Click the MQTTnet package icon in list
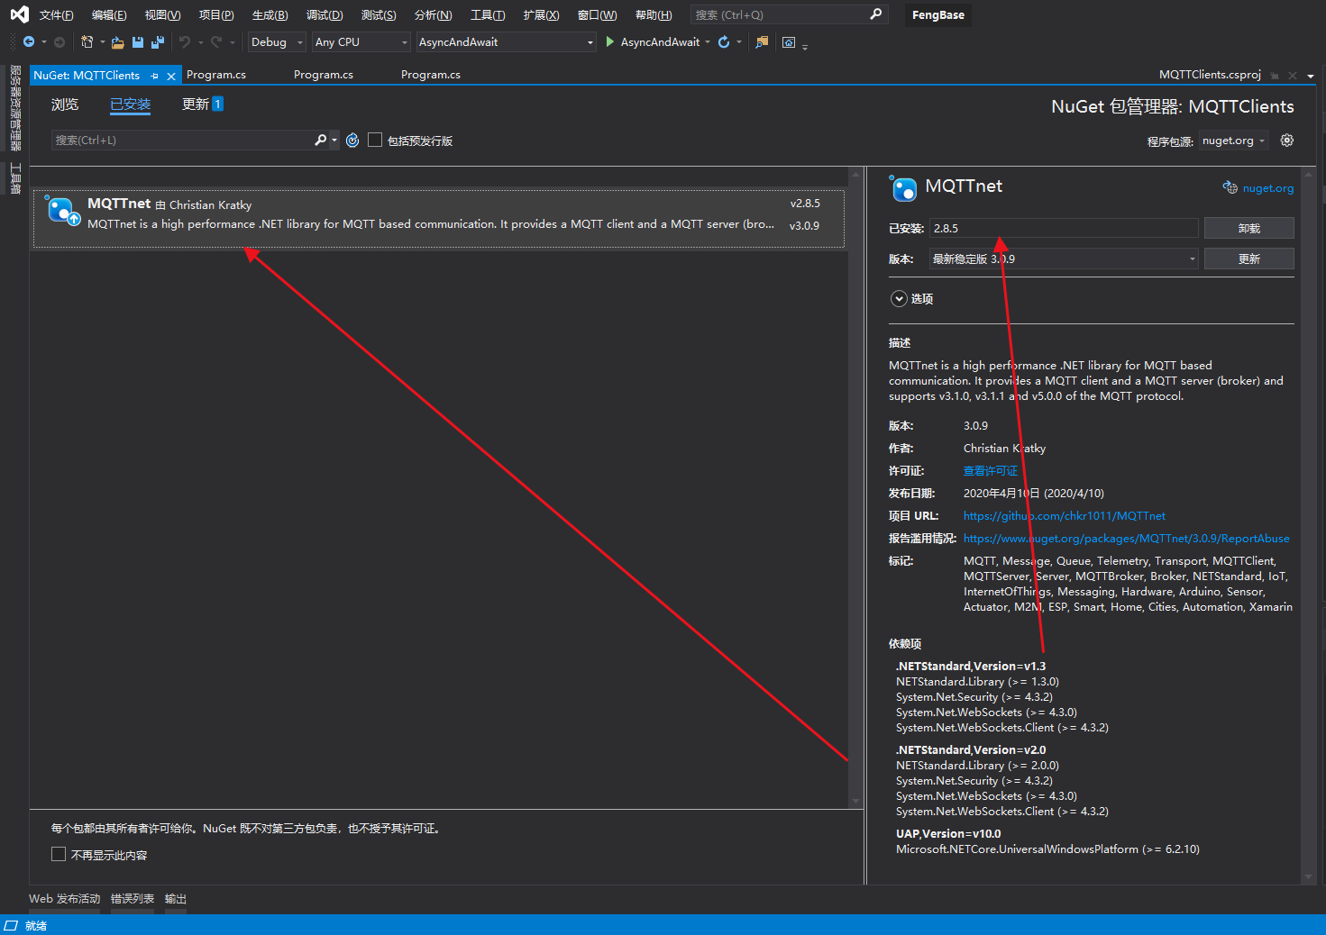This screenshot has width=1326, height=935. (x=63, y=212)
